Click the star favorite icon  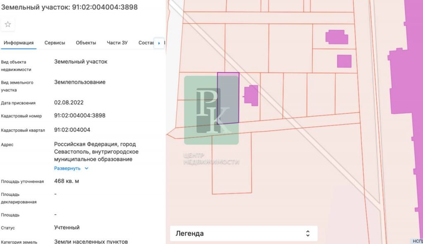8,24
